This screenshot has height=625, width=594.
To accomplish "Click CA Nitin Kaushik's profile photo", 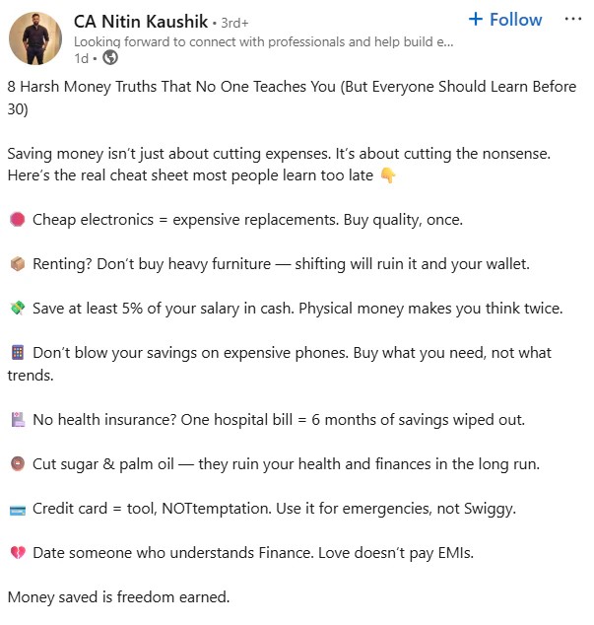I will [x=36, y=38].
